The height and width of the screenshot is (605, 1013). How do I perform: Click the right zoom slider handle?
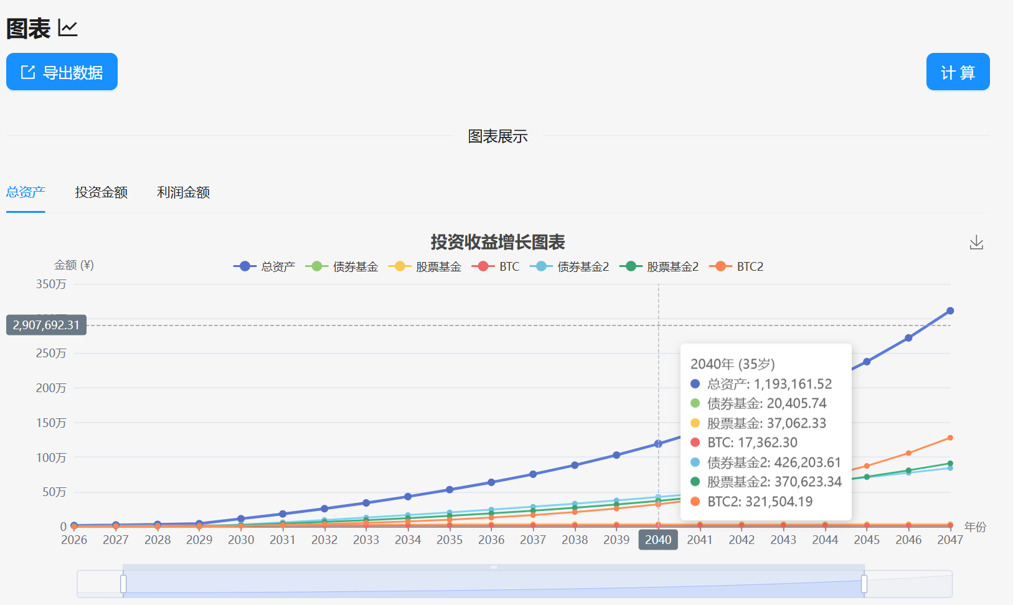(x=864, y=584)
